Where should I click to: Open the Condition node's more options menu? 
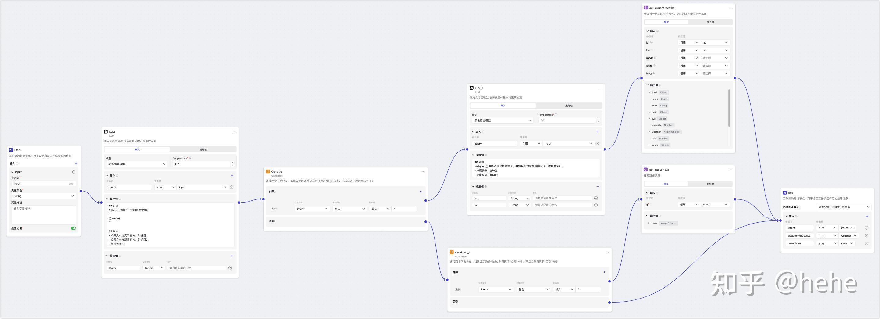423,172
